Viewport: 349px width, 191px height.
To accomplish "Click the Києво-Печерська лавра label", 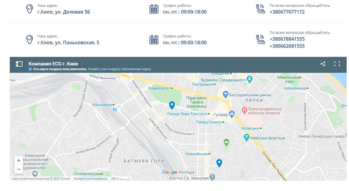I will pyautogui.click(x=322, y=136).
